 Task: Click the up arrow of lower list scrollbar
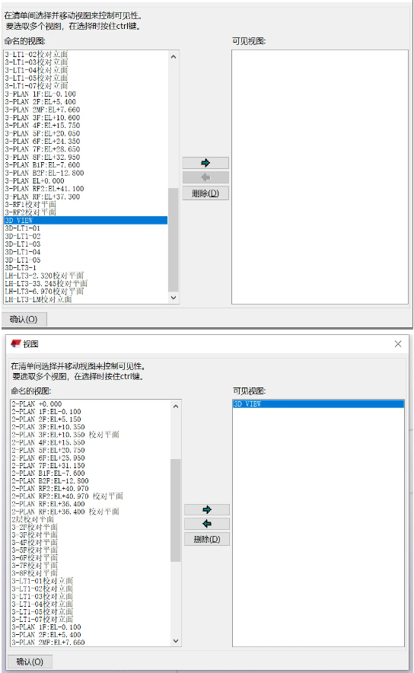click(x=176, y=406)
